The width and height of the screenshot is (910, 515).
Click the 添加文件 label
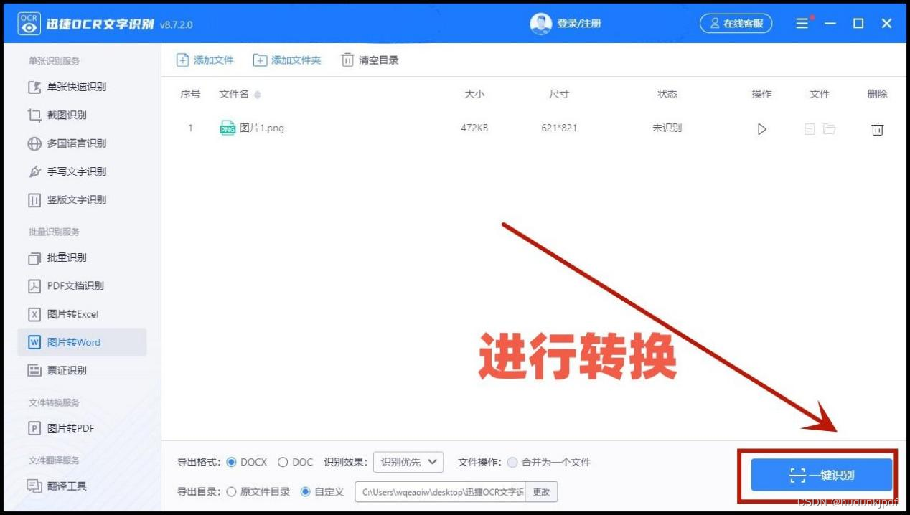click(x=214, y=60)
